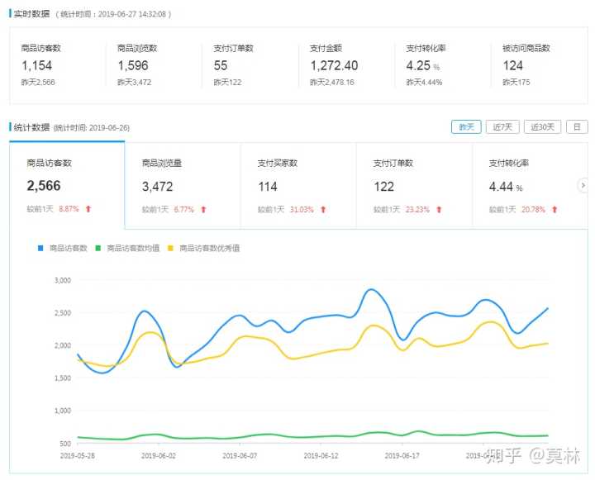Toggle yellow 商品访客数优秀值 legend series
The image size is (595, 480).
(204, 248)
